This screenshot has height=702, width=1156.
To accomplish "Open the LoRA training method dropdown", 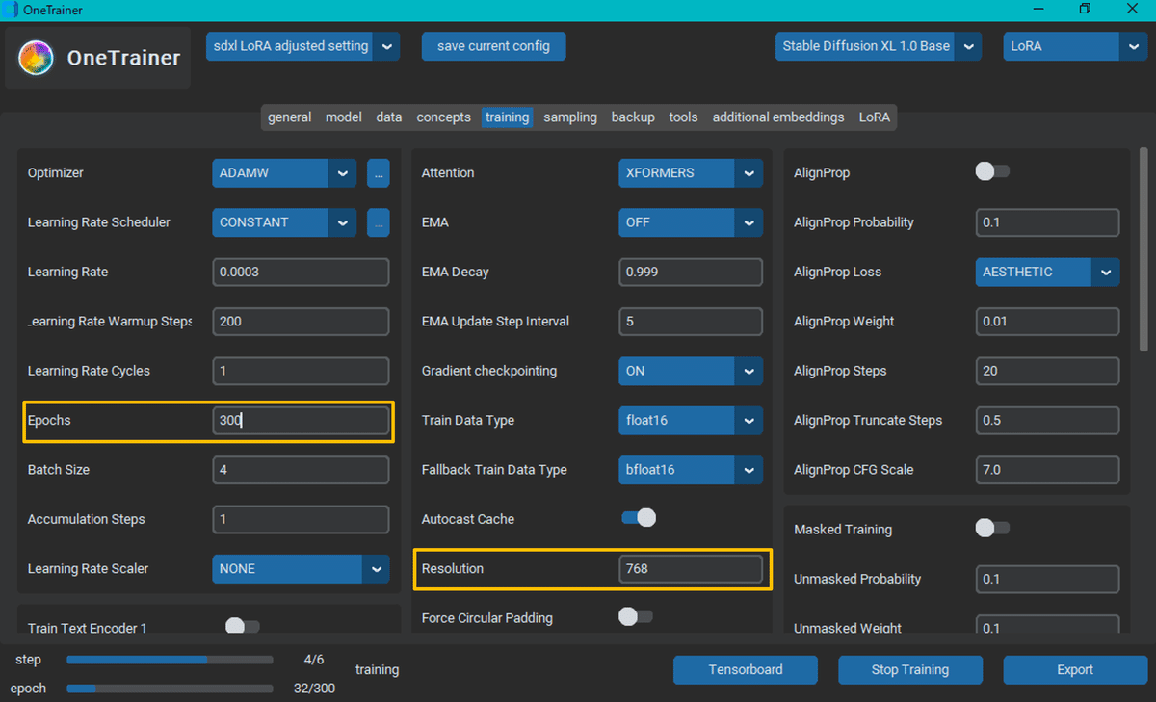I will (1074, 46).
